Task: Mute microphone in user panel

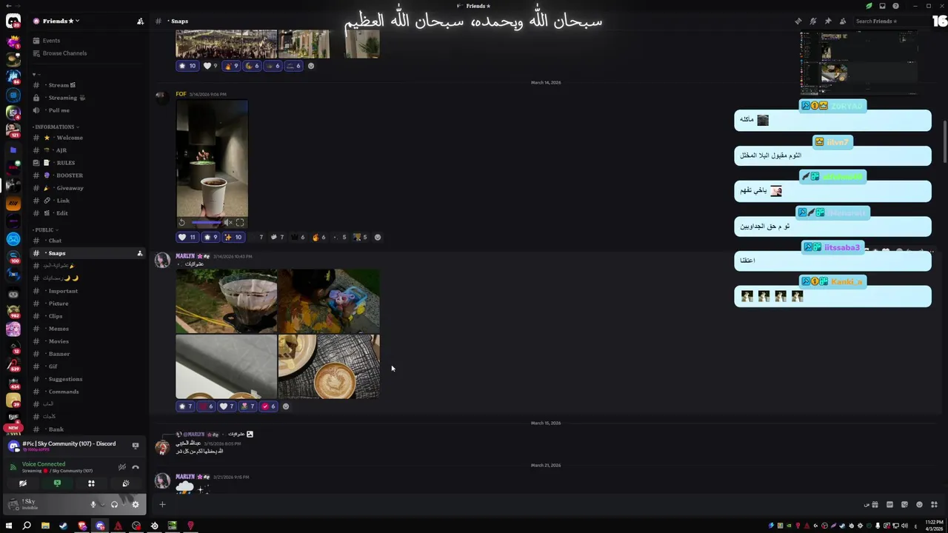Action: coord(93,504)
